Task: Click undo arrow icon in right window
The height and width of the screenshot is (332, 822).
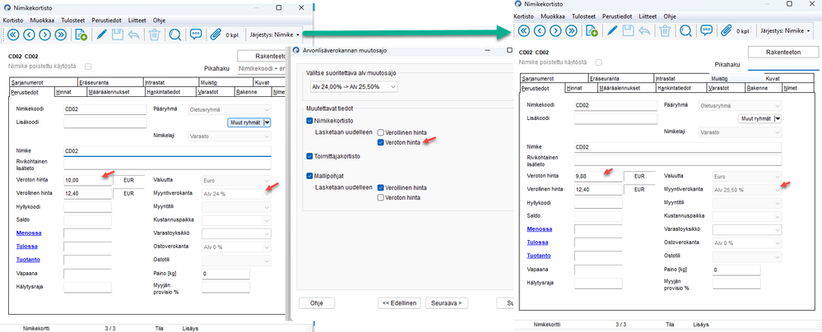Action: pyautogui.click(x=644, y=31)
